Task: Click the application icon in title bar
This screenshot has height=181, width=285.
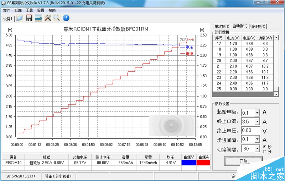Action: (3, 3)
